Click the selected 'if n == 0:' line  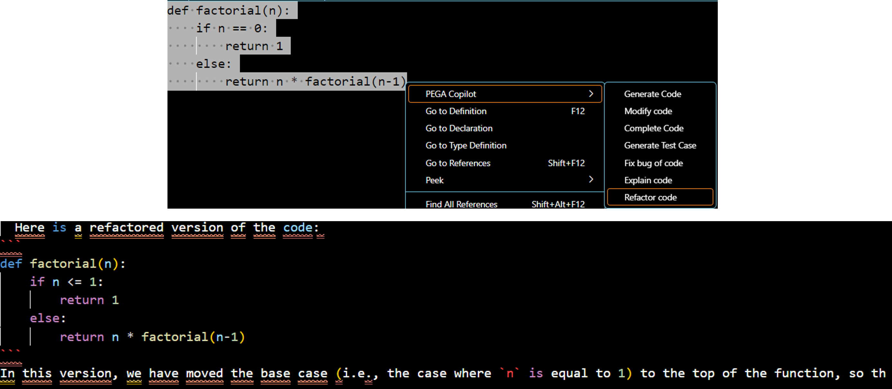(232, 28)
